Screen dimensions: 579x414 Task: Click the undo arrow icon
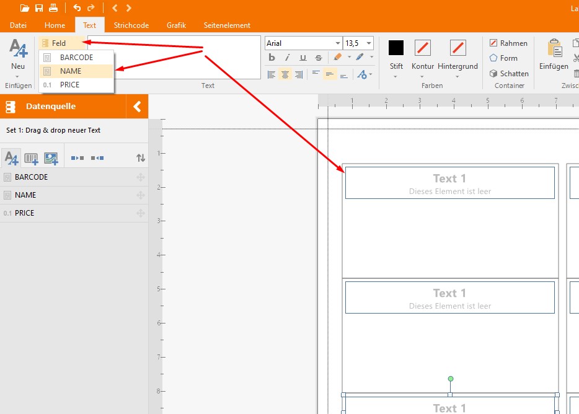tap(77, 8)
